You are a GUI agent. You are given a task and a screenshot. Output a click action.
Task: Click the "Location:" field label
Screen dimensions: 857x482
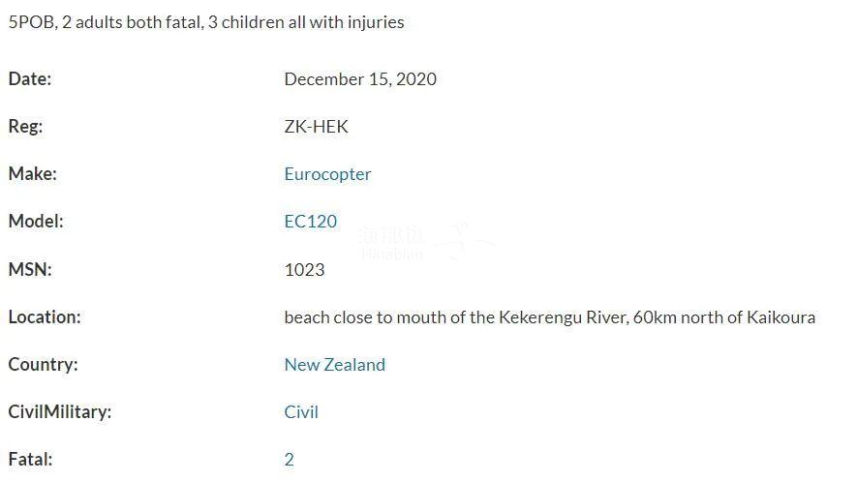(x=45, y=317)
